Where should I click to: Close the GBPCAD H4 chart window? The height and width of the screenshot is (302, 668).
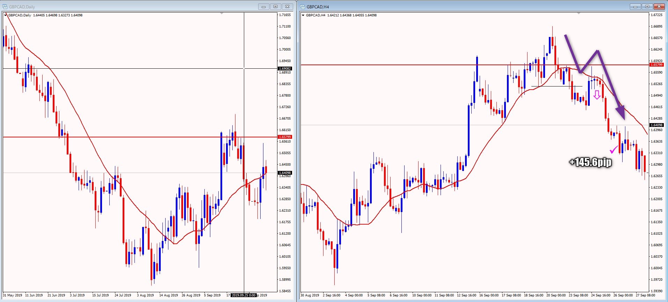tap(659, 7)
